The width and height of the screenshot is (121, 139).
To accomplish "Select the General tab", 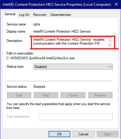I will (10, 14).
